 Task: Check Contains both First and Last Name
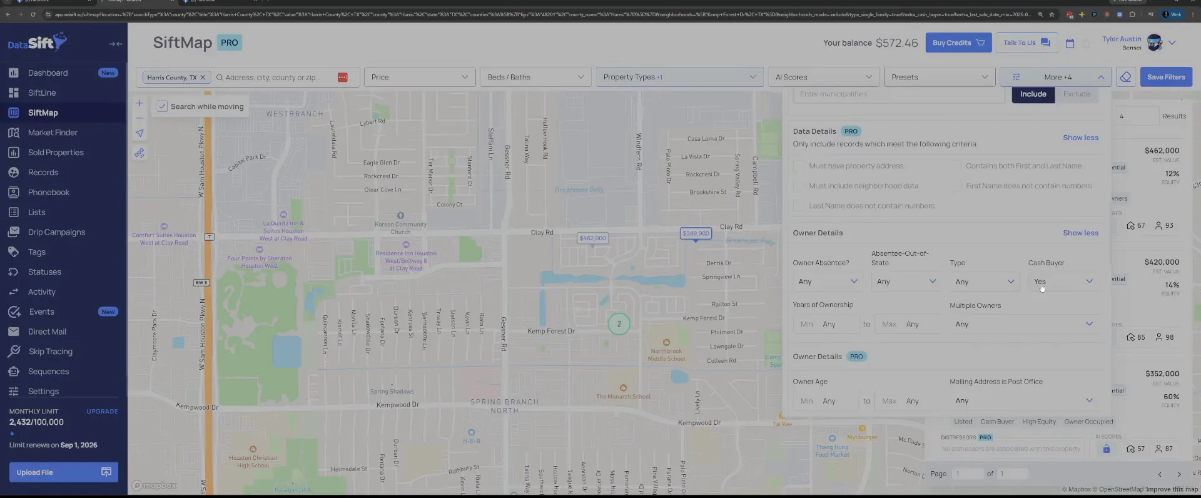tap(955, 166)
